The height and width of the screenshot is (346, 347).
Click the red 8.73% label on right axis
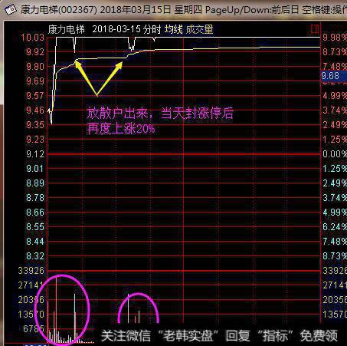[x=335, y=52]
